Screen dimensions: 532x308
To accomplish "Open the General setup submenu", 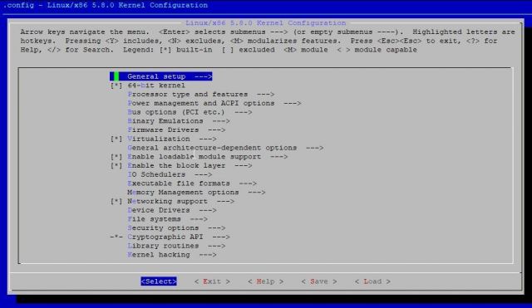I will [x=160, y=76].
